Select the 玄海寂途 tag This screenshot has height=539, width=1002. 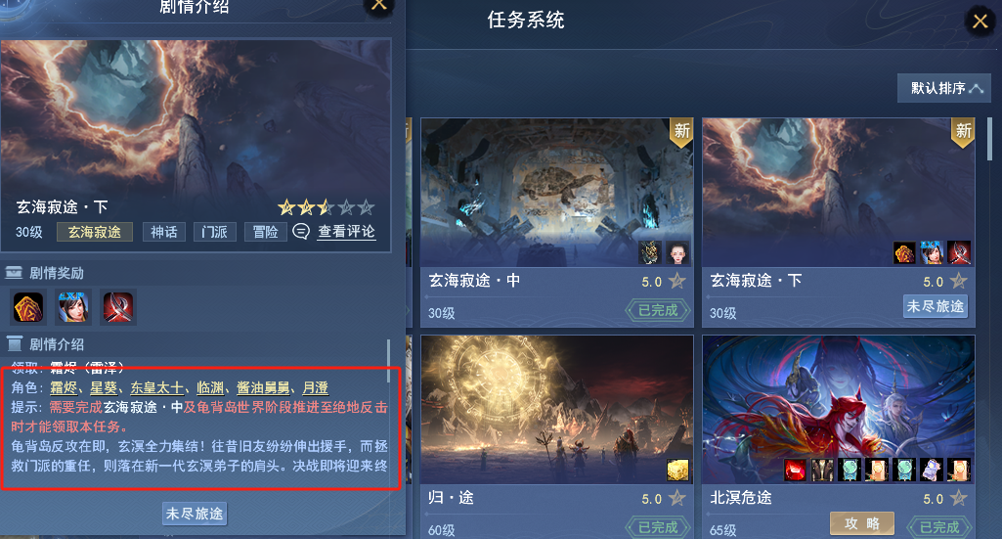coord(95,232)
